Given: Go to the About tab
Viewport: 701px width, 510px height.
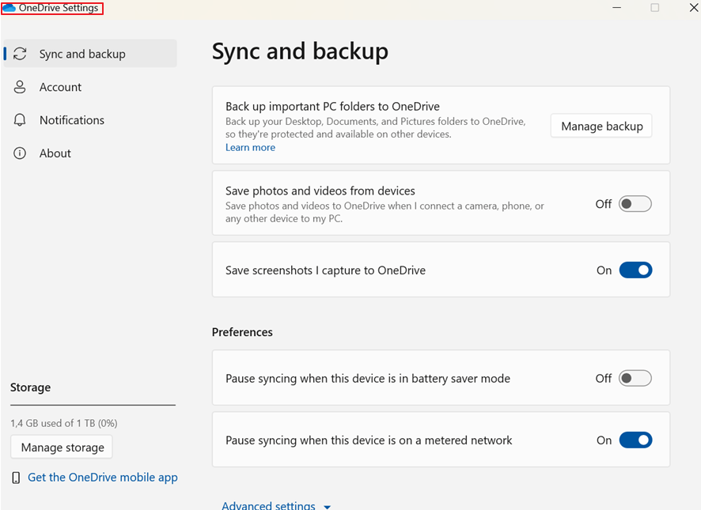Looking at the screenshot, I should coord(55,153).
